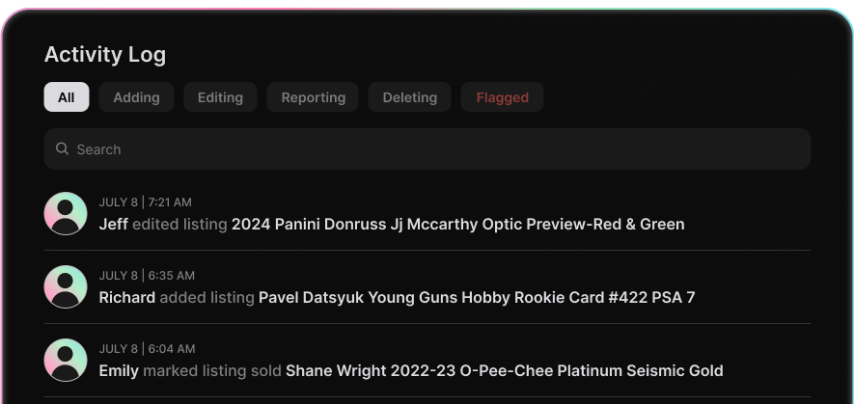Filter activity by Adding
This screenshot has width=854, height=404.
pyautogui.click(x=136, y=97)
